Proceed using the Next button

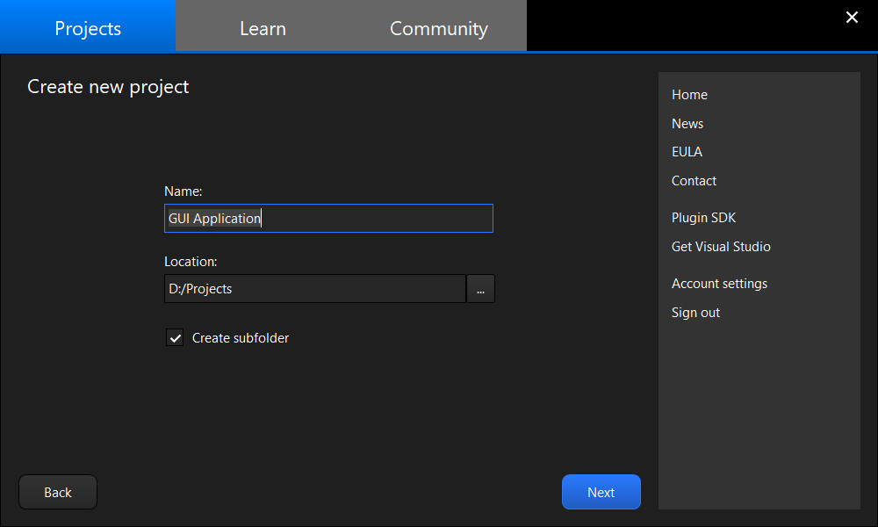[601, 492]
